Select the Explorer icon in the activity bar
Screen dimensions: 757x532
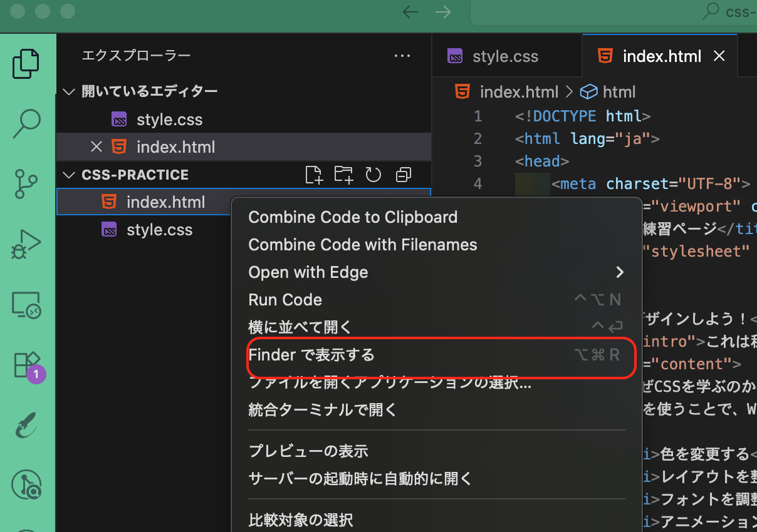(x=26, y=63)
